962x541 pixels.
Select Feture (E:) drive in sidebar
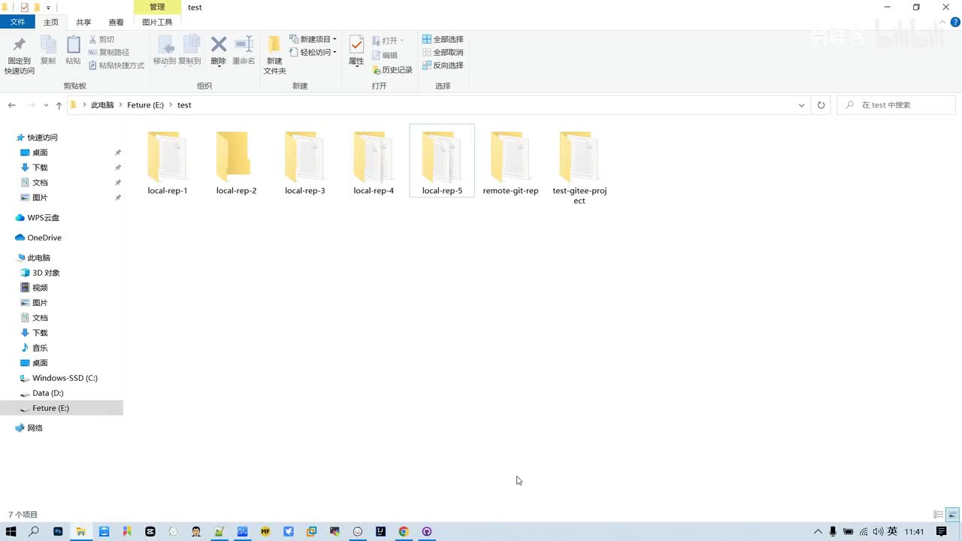(x=62, y=408)
